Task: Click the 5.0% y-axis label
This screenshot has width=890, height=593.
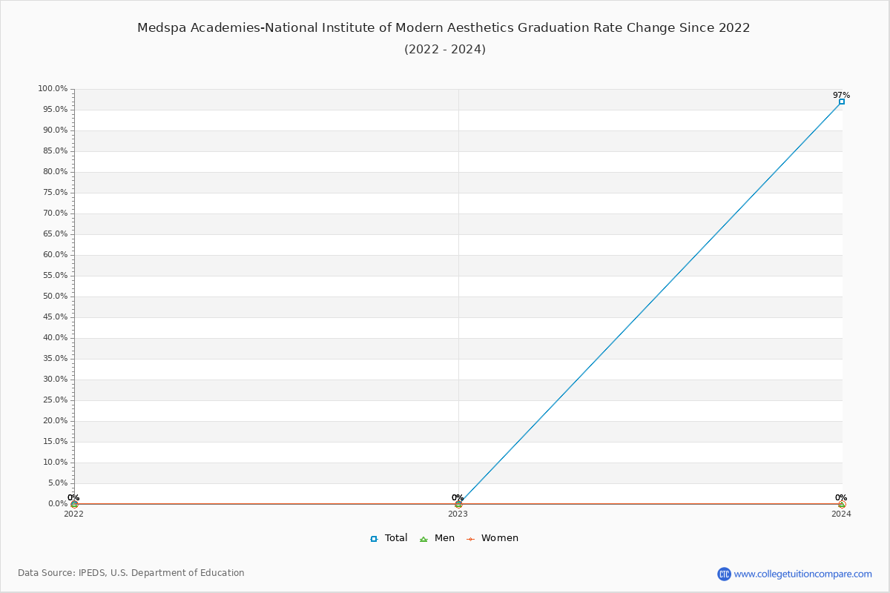Action: coord(58,483)
